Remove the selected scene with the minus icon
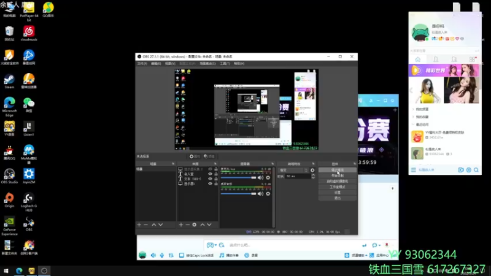This screenshot has width=491, height=276. 145,224
